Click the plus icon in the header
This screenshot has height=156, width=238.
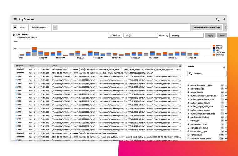click(224, 19)
